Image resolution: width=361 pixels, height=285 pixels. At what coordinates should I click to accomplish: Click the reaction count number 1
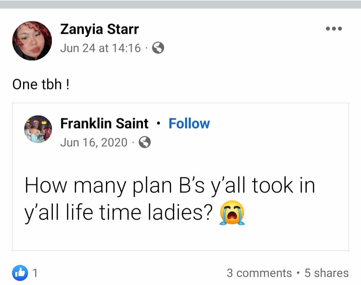(35, 273)
